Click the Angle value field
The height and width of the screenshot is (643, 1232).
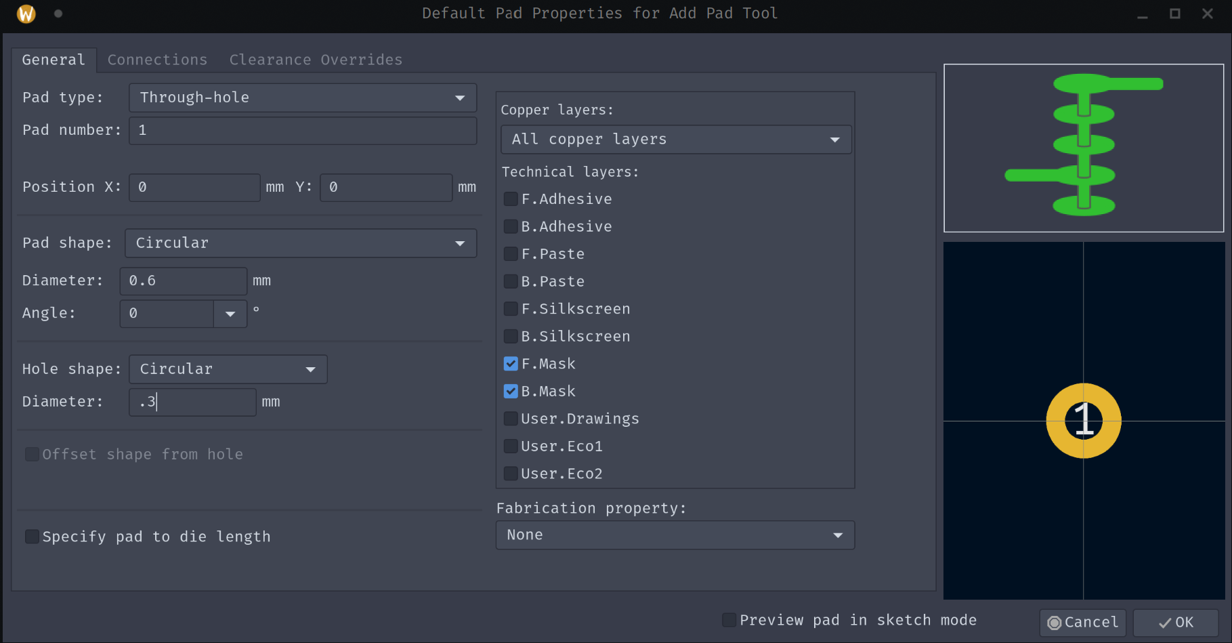point(167,313)
